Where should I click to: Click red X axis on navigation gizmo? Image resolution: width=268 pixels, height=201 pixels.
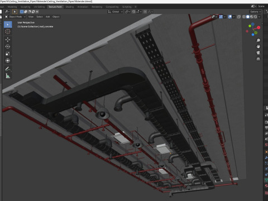[x=259, y=27]
